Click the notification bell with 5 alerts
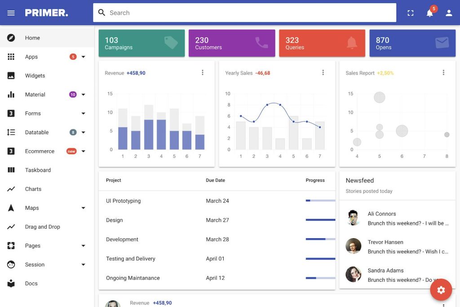Image resolution: width=460 pixels, height=307 pixels. (x=429, y=13)
